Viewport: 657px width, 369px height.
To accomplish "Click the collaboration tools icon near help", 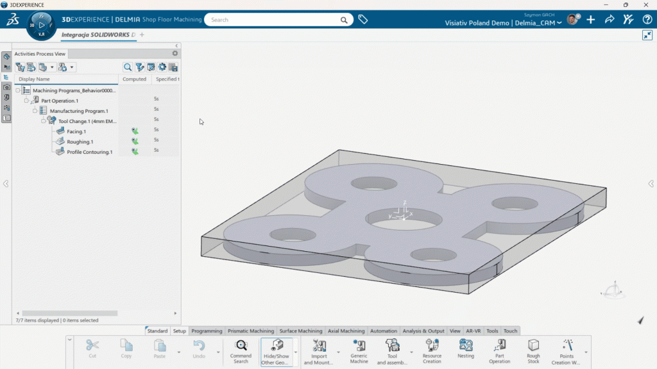I will (x=628, y=19).
